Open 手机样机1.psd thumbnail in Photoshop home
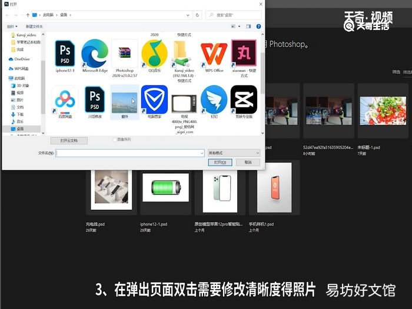 tap(274, 187)
